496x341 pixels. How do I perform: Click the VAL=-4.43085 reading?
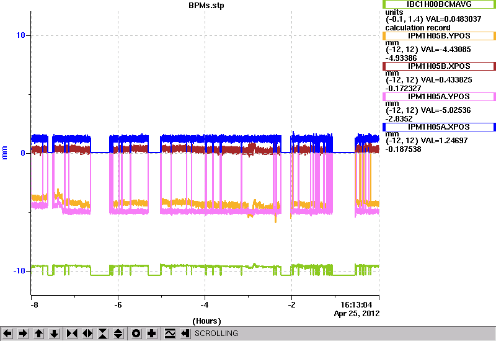(x=446, y=50)
